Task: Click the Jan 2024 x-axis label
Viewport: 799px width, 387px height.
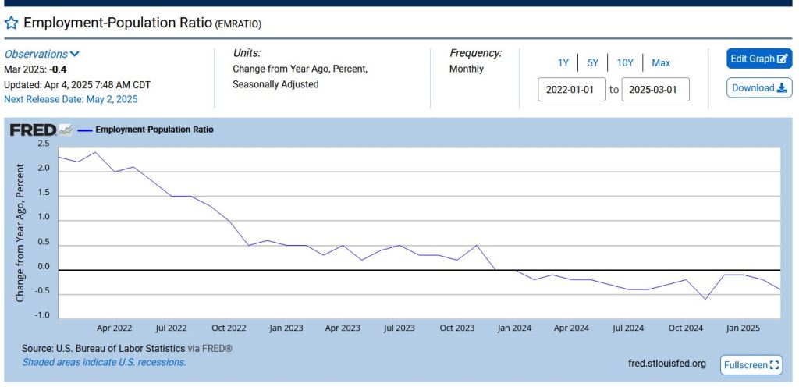Action: coord(514,328)
